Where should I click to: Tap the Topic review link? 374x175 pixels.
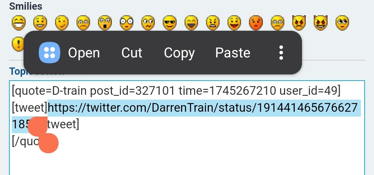37,72
